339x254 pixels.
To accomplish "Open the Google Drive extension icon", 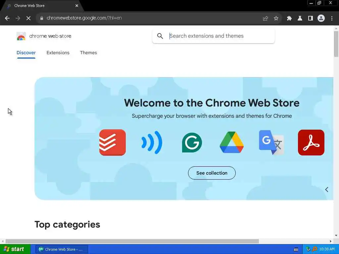I will click(x=231, y=142).
